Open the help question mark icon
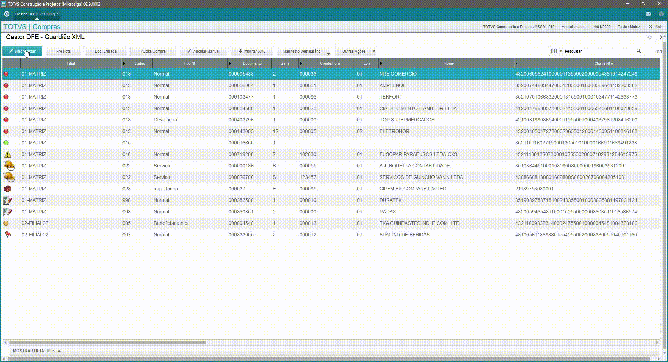 click(x=661, y=14)
